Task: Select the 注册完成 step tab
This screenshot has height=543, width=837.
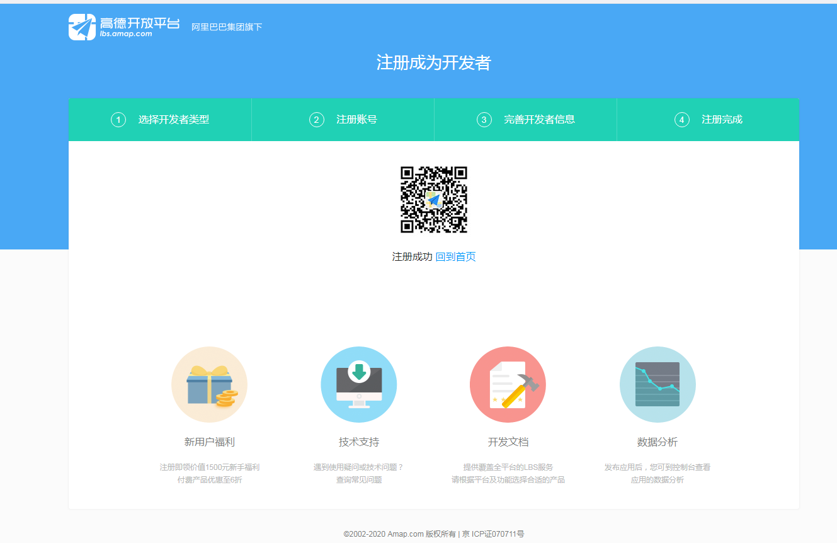Action: (x=708, y=120)
